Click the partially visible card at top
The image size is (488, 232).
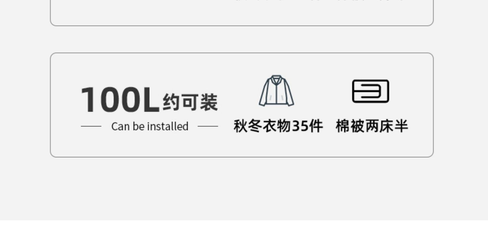pos(242,13)
